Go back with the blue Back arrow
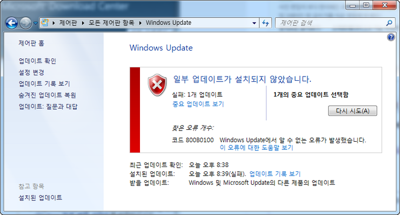400x215 pixels. coord(12,23)
